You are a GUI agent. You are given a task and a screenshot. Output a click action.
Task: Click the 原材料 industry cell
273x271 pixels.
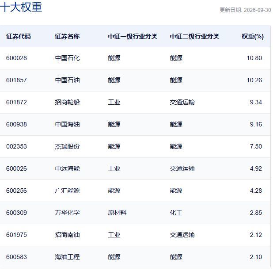coord(117,213)
